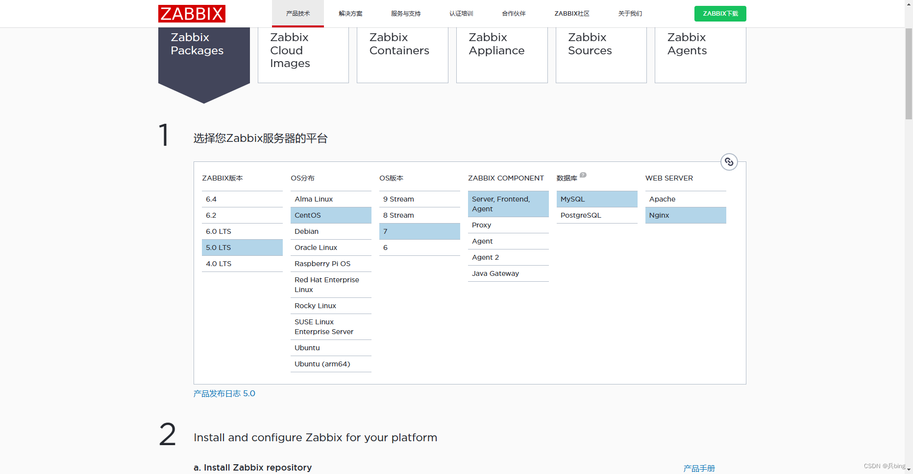Choose CentOS as OS distribution
913x474 pixels.
point(331,215)
